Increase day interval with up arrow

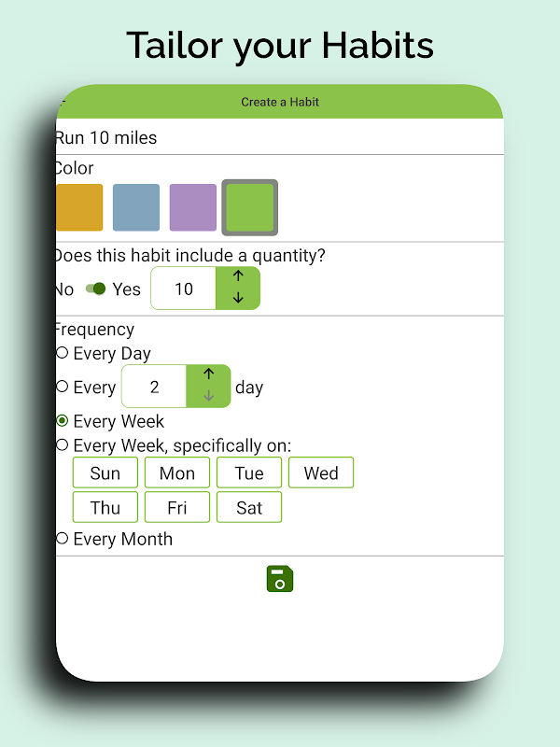208,374
